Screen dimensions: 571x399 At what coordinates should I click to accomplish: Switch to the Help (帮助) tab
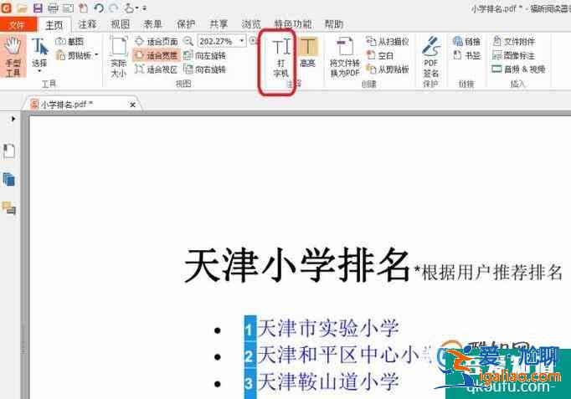334,24
